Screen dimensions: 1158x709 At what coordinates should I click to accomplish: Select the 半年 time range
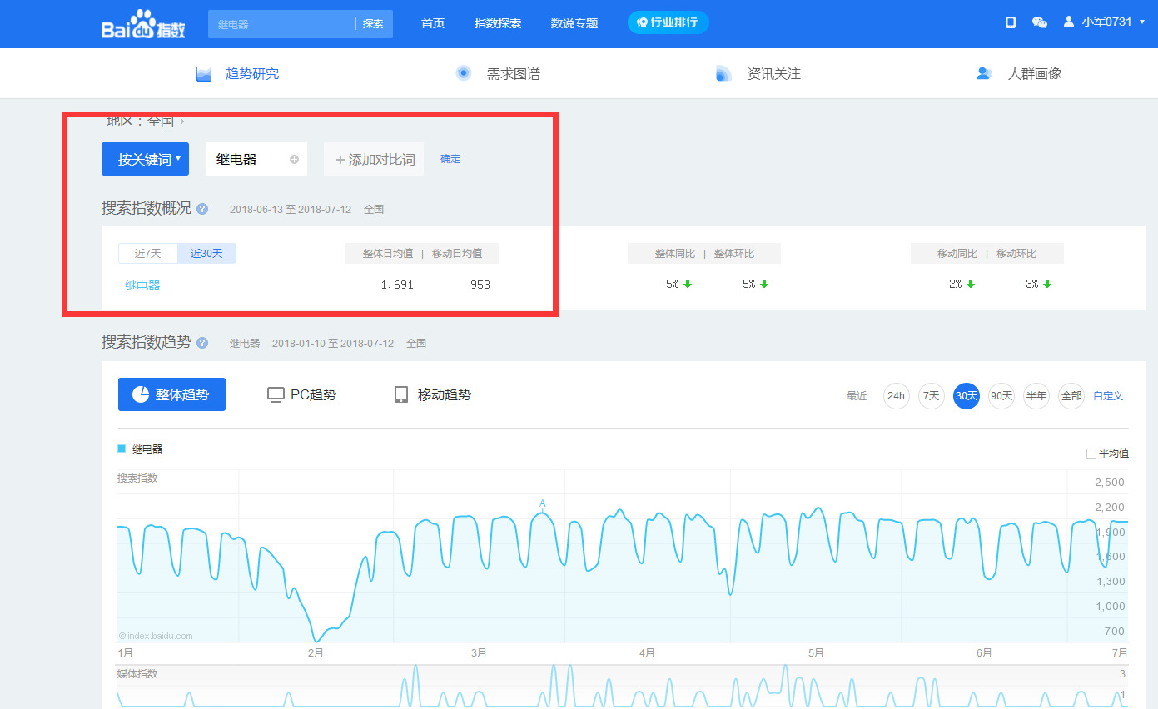click(x=1036, y=396)
